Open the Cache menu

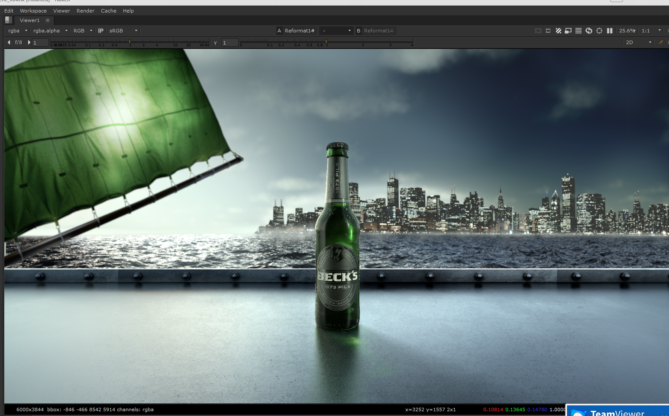(109, 11)
